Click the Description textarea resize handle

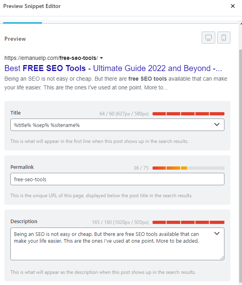(222, 258)
